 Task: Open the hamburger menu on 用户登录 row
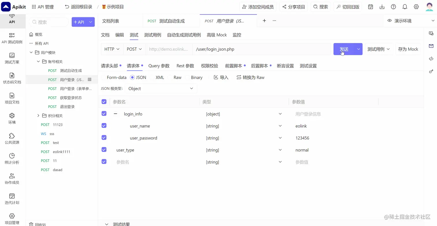click(x=90, y=79)
